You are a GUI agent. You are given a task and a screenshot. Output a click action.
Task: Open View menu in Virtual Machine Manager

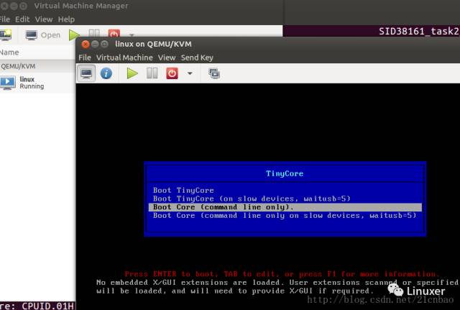[x=44, y=19]
